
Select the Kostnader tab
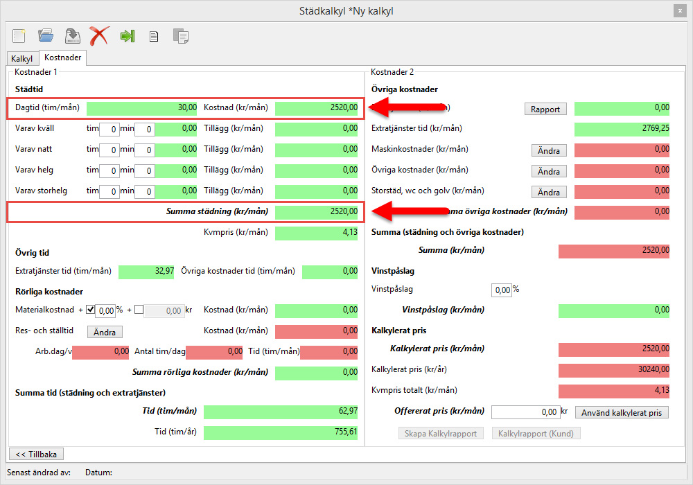click(63, 58)
